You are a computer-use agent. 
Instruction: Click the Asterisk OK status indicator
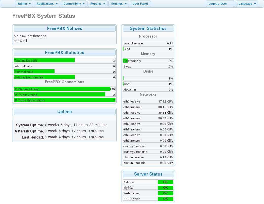point(166,182)
